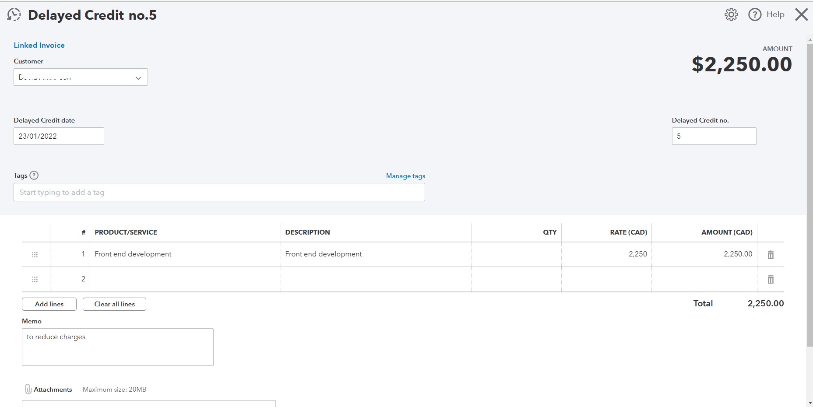
Task: Close the Delayed Credit window
Action: [801, 15]
